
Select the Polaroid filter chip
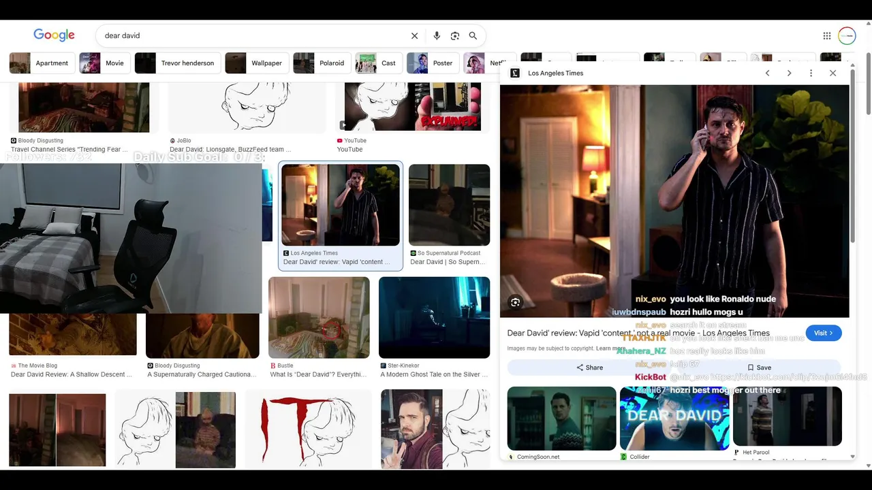pyautogui.click(x=322, y=63)
